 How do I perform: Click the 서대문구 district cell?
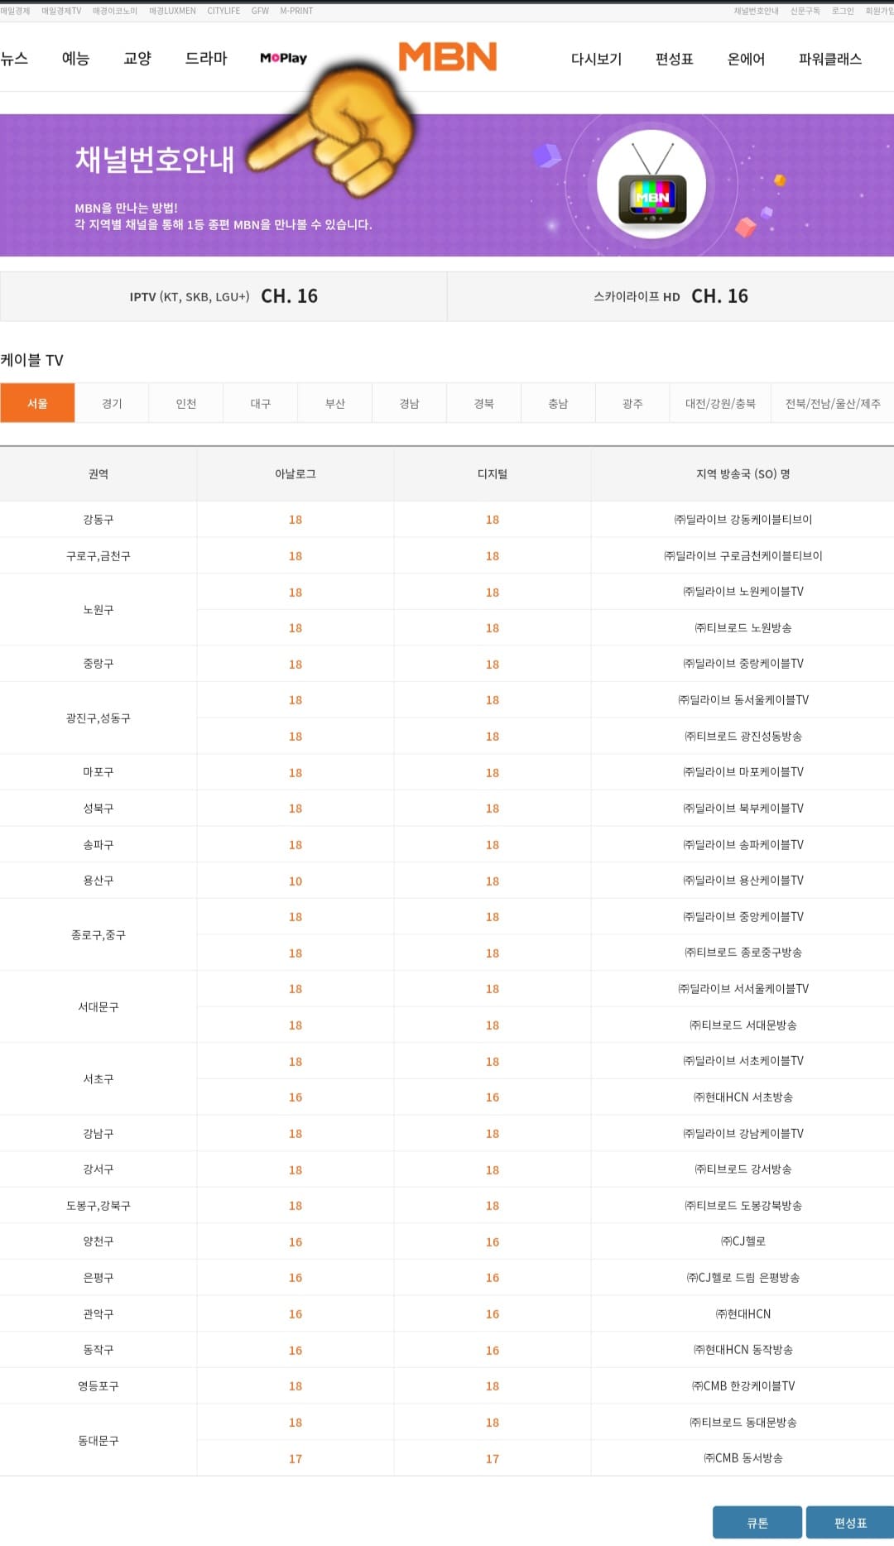pos(99,1006)
